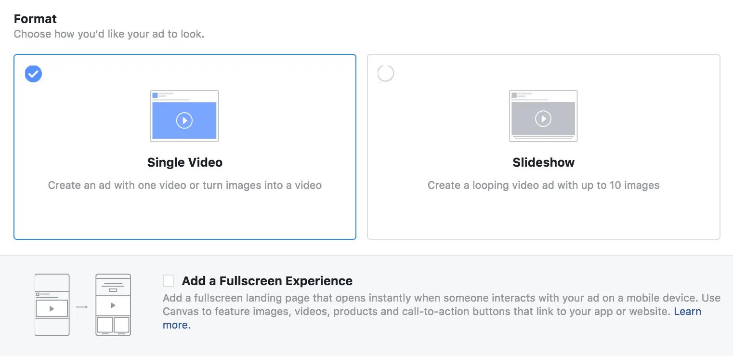733x356 pixels.
Task: Click the Single Video preview thumbnail image
Action: tap(184, 115)
